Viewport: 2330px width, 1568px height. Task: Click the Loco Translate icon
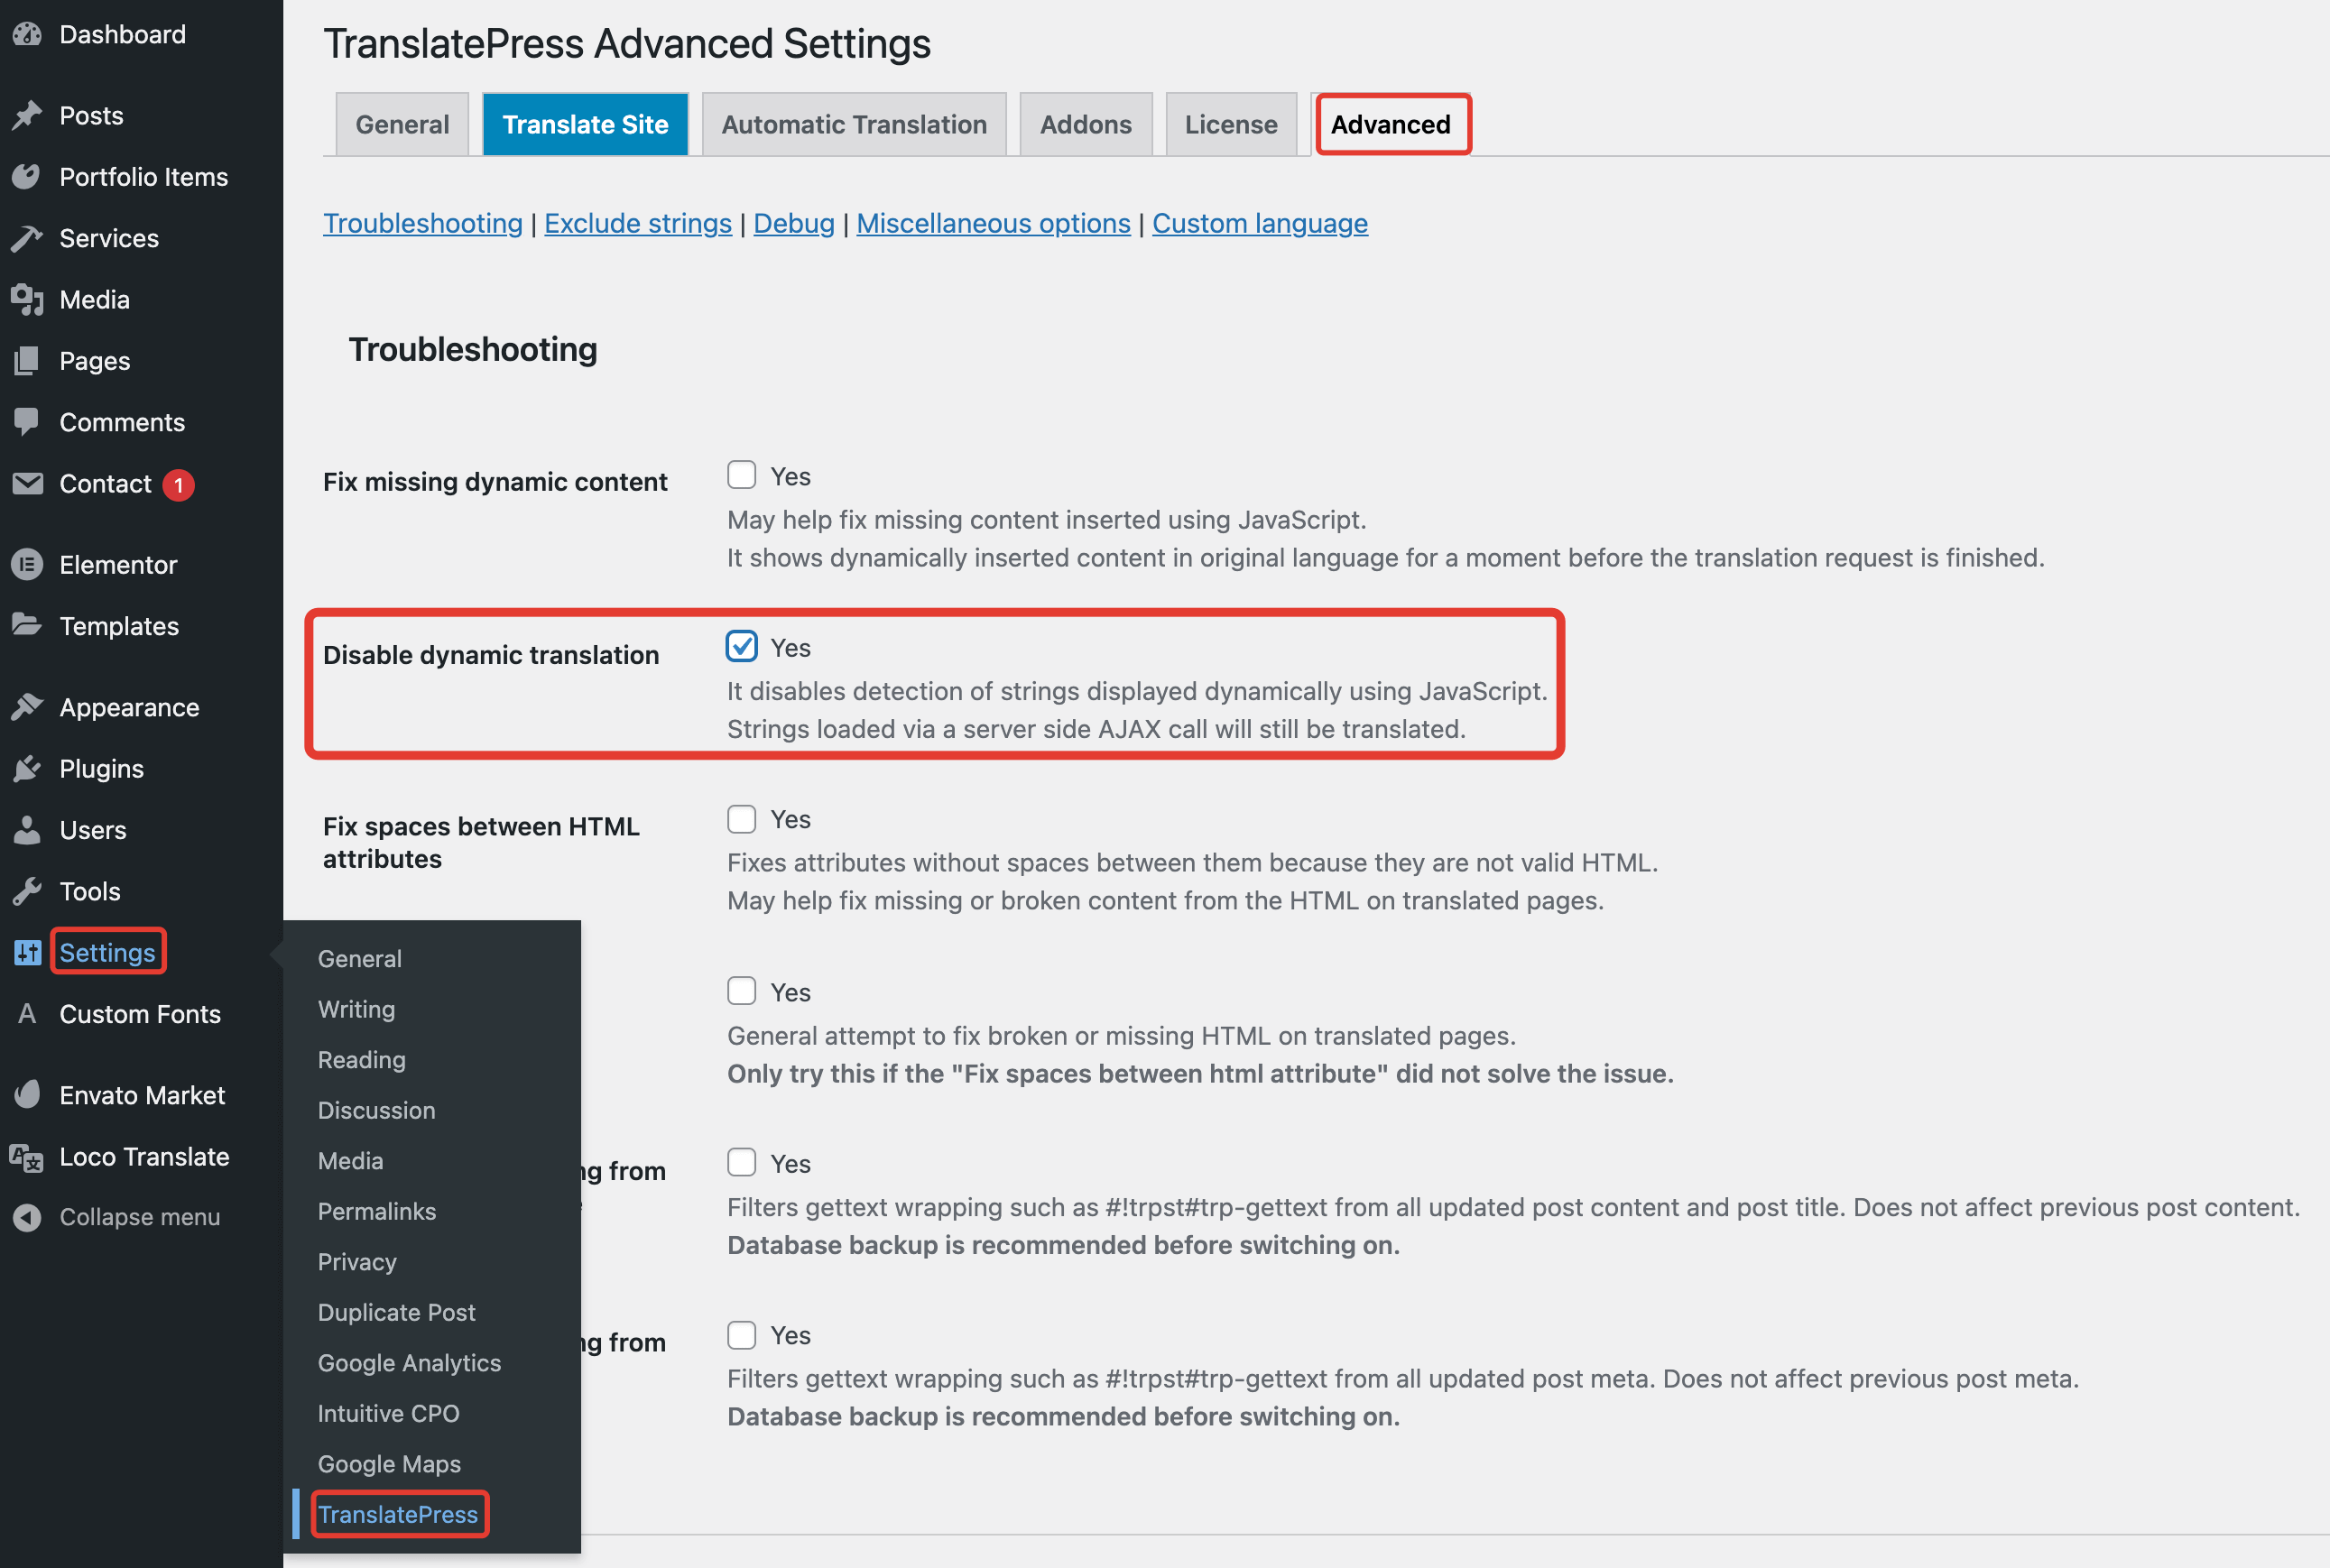27,1157
